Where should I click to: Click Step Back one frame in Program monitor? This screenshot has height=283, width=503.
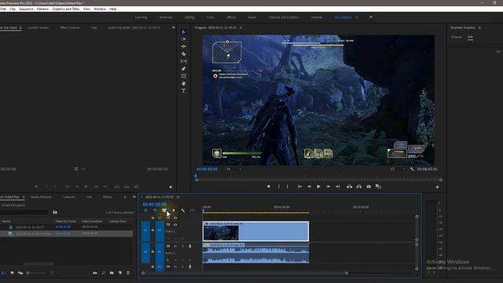coord(309,186)
